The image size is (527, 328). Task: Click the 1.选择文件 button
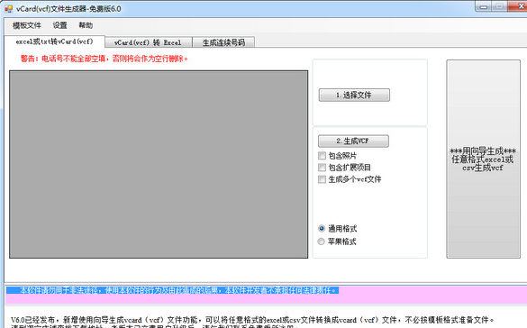[354, 96]
